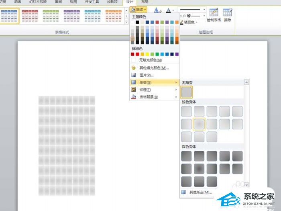Select first gradient under 深色变体 heading
Viewport: 281px width, 211px height.
coord(186,156)
